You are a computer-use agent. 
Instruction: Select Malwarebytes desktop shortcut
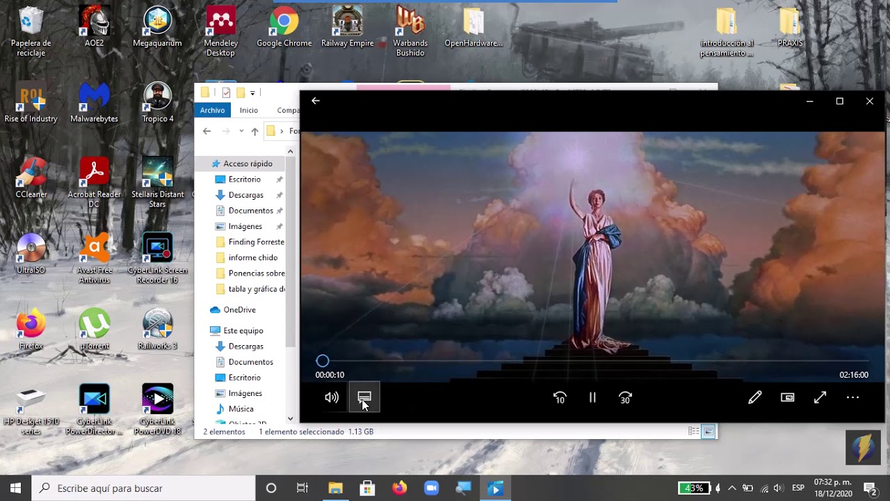pyautogui.click(x=94, y=103)
